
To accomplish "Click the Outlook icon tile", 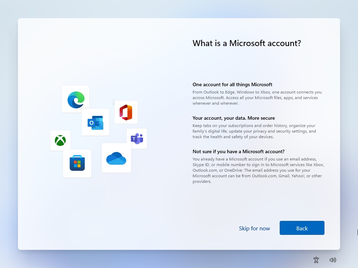I will [95, 122].
